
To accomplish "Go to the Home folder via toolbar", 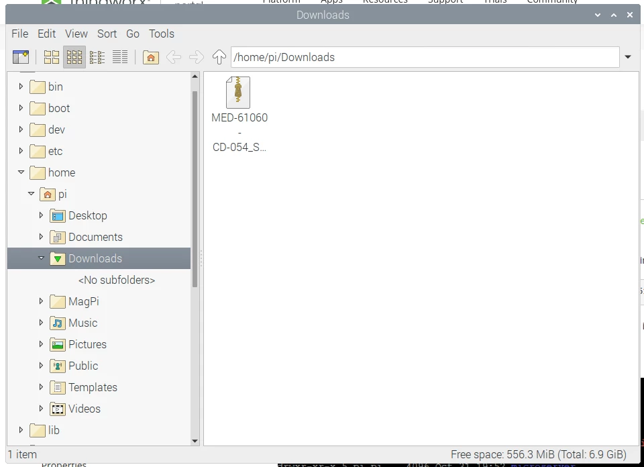I will [x=150, y=57].
